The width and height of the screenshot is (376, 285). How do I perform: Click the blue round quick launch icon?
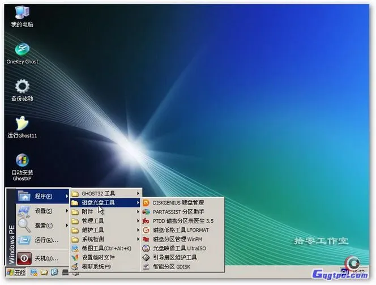(55, 272)
